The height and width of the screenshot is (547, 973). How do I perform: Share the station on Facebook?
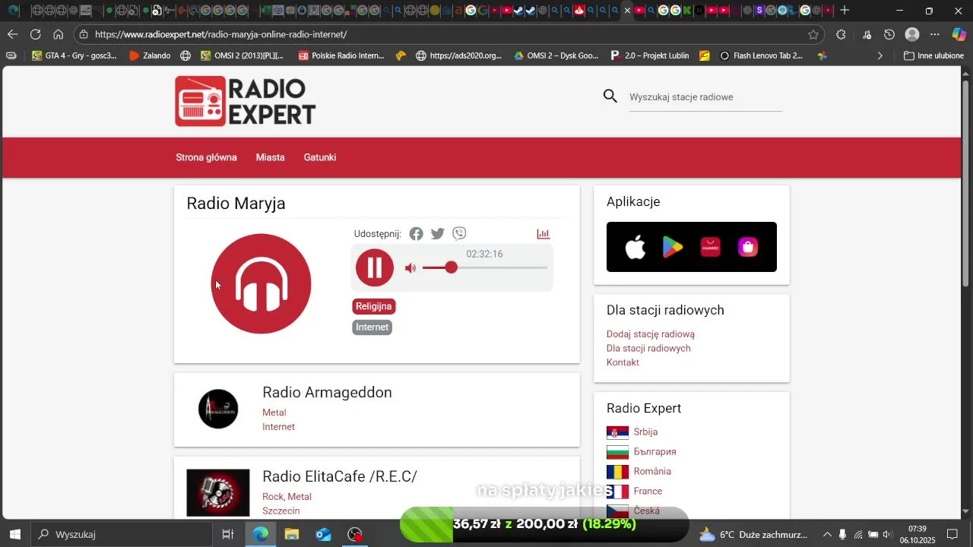click(416, 234)
